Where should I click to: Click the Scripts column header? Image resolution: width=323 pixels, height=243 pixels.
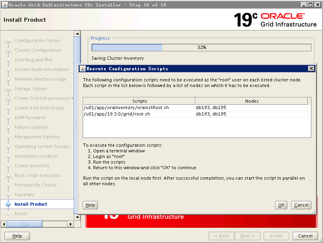[x=139, y=101]
